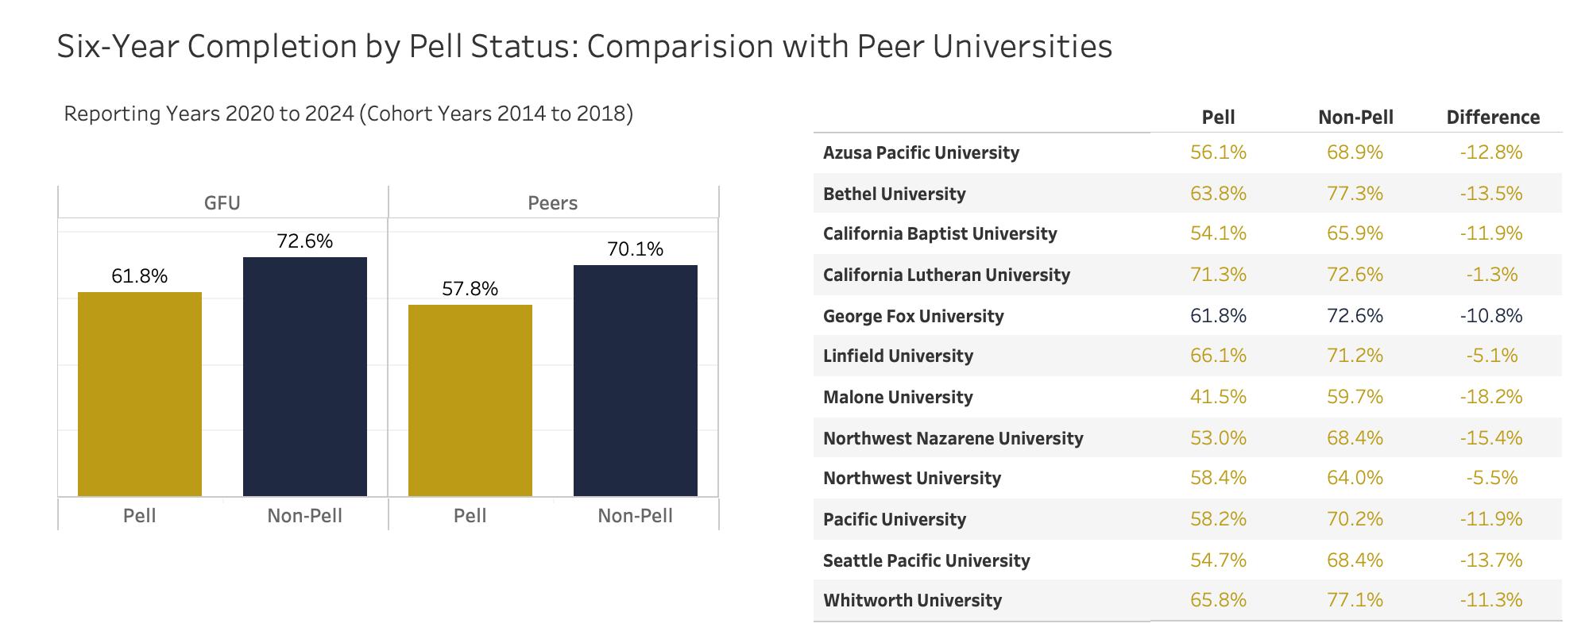The height and width of the screenshot is (635, 1589).
Task: Select the George Fox University row label
Action: tap(914, 316)
